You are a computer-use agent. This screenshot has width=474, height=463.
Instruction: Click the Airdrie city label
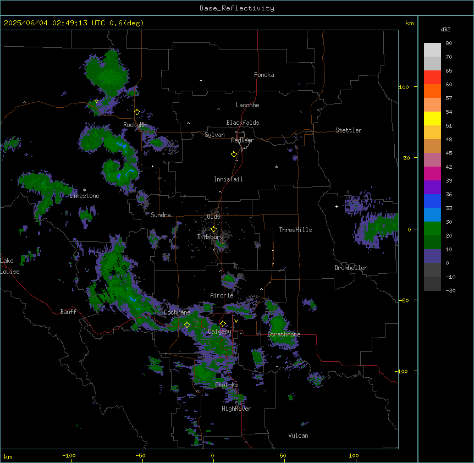tap(222, 295)
